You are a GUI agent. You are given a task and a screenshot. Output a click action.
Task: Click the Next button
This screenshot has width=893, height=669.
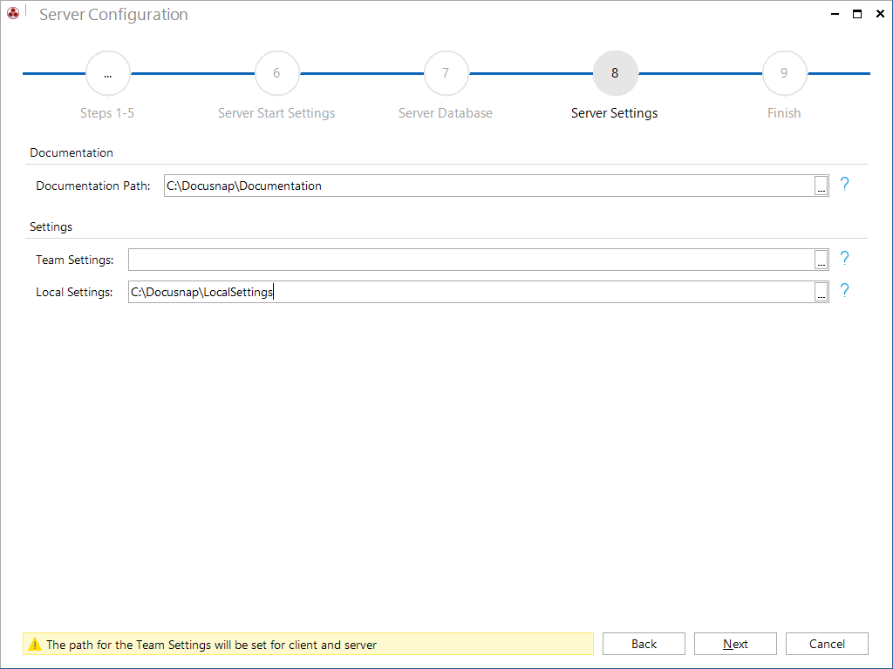pos(735,644)
